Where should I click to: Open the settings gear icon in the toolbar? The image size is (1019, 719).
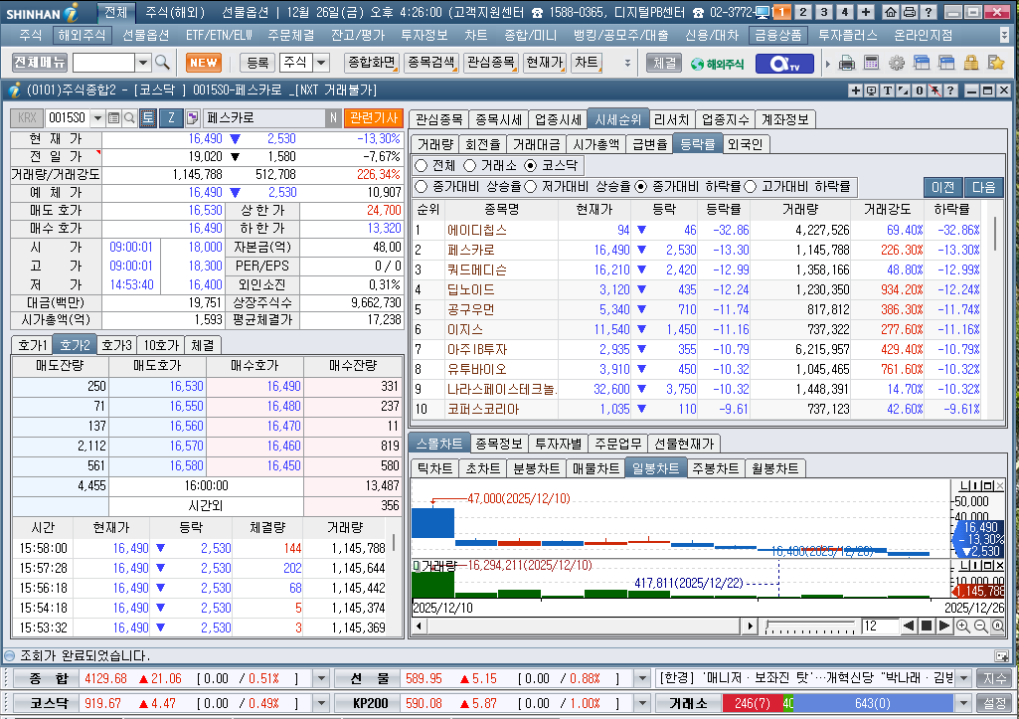click(897, 63)
